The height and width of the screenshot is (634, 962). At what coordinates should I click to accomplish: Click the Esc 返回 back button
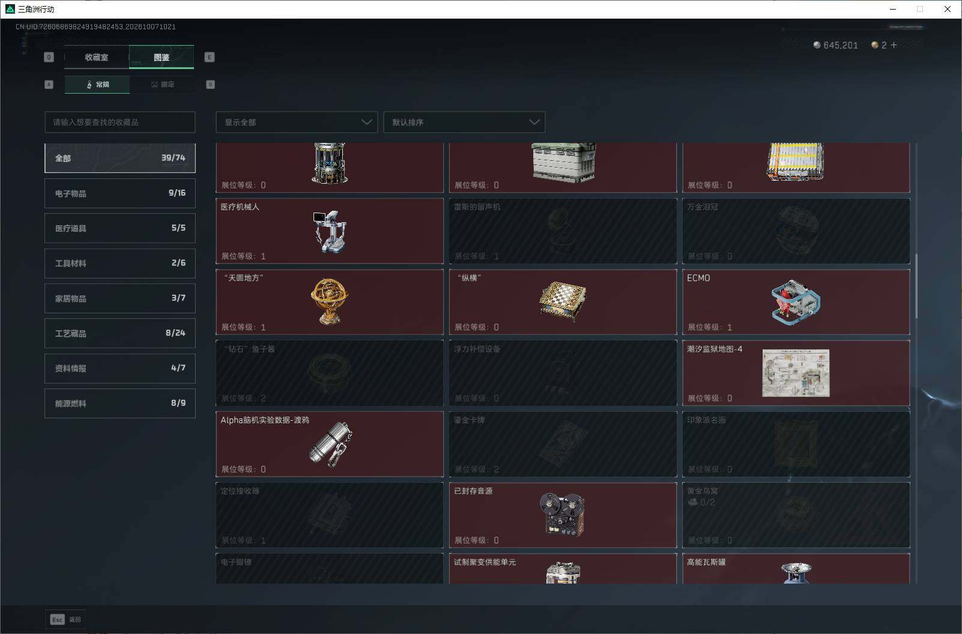coord(65,620)
